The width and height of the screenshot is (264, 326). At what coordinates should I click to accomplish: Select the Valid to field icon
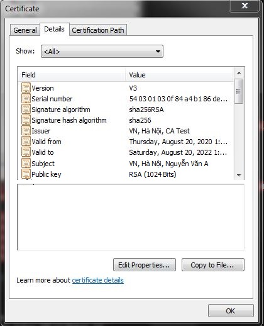tap(26, 152)
